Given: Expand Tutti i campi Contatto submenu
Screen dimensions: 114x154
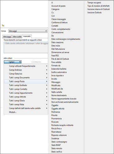Looking at the screenshot, I should (x=26, y=89).
